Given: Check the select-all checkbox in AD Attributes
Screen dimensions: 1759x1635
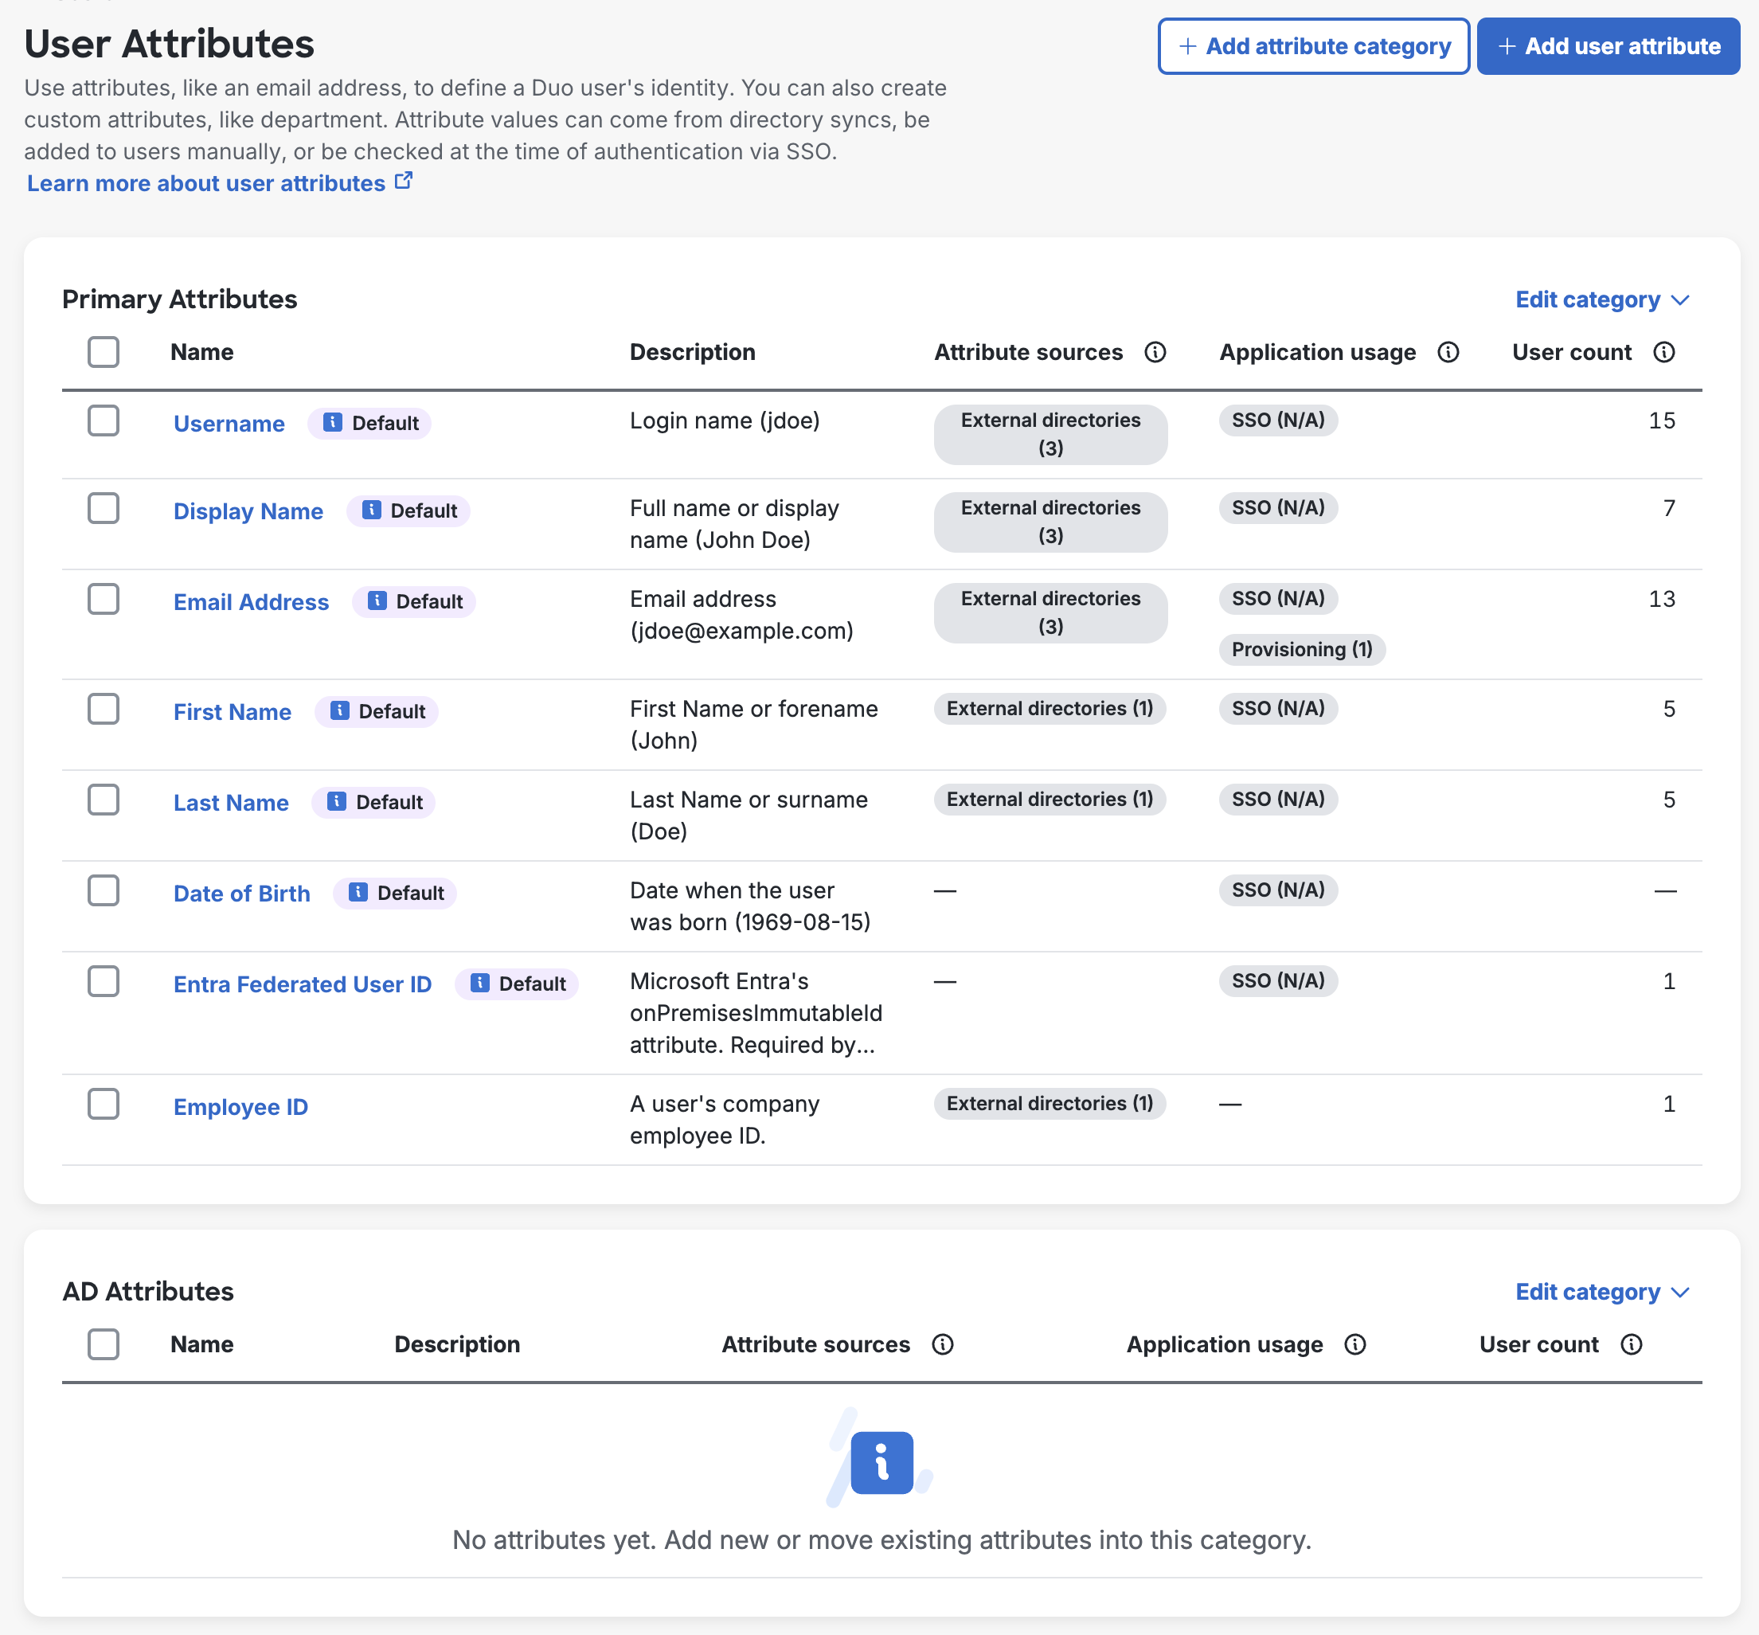Looking at the screenshot, I should [104, 1344].
